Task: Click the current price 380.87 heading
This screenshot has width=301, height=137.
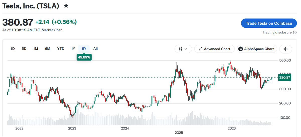Action: [x=18, y=22]
